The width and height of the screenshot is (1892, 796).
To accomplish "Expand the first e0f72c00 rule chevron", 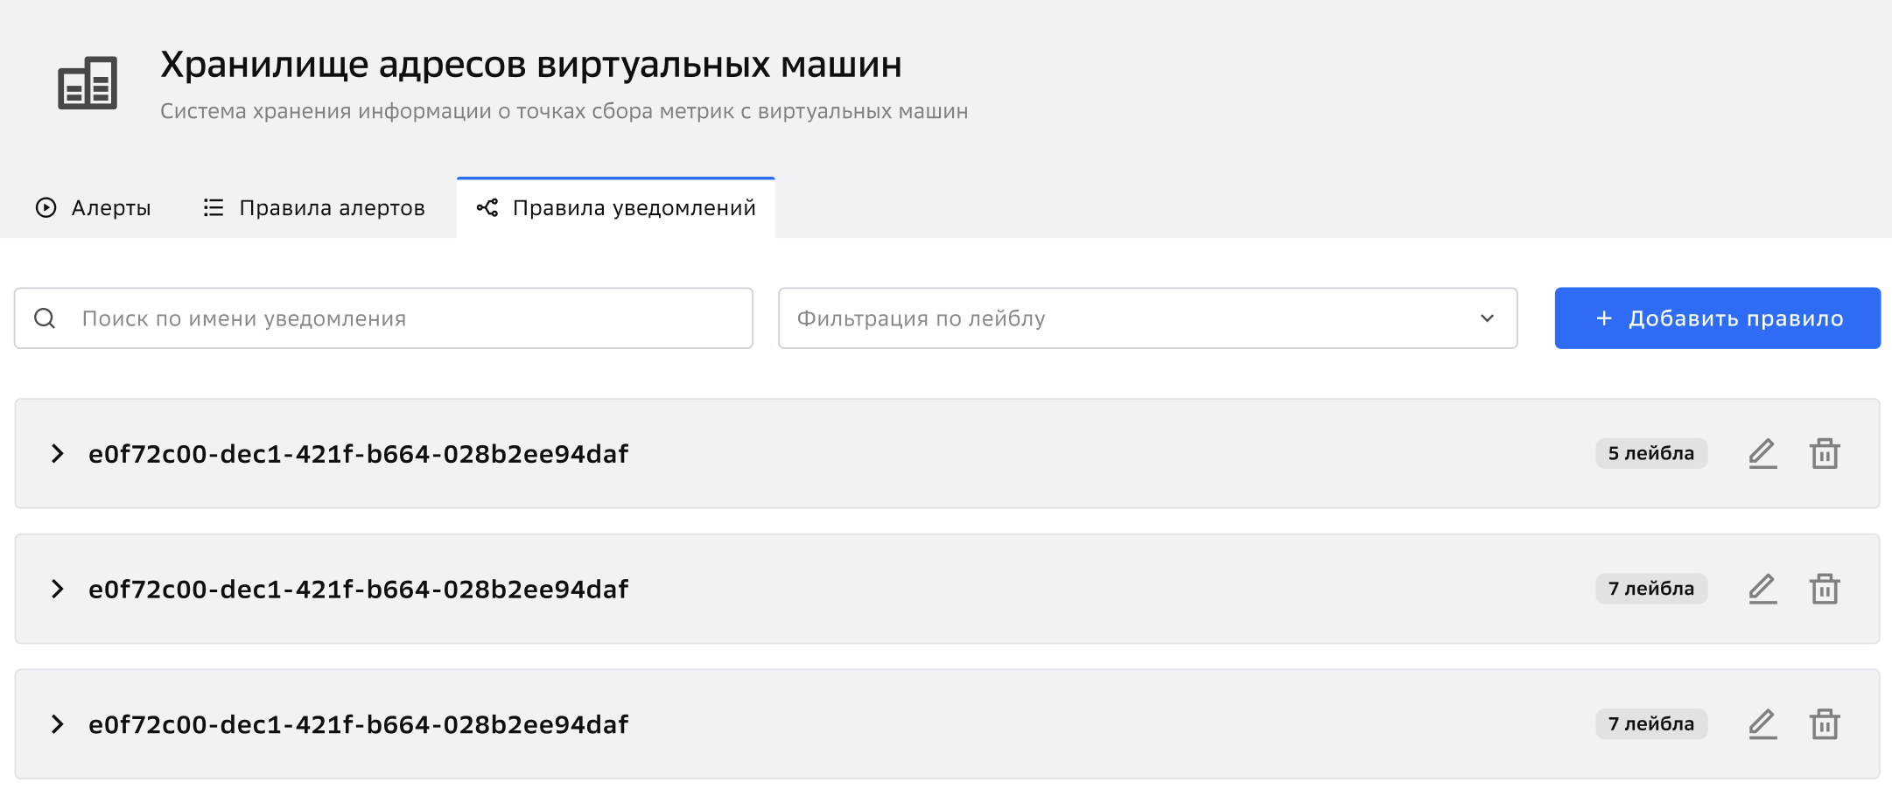I will coord(57,453).
